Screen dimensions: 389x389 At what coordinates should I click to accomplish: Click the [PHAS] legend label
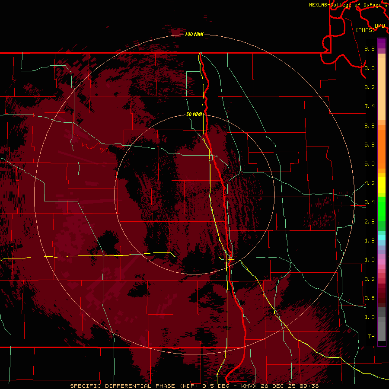pyautogui.click(x=365, y=30)
